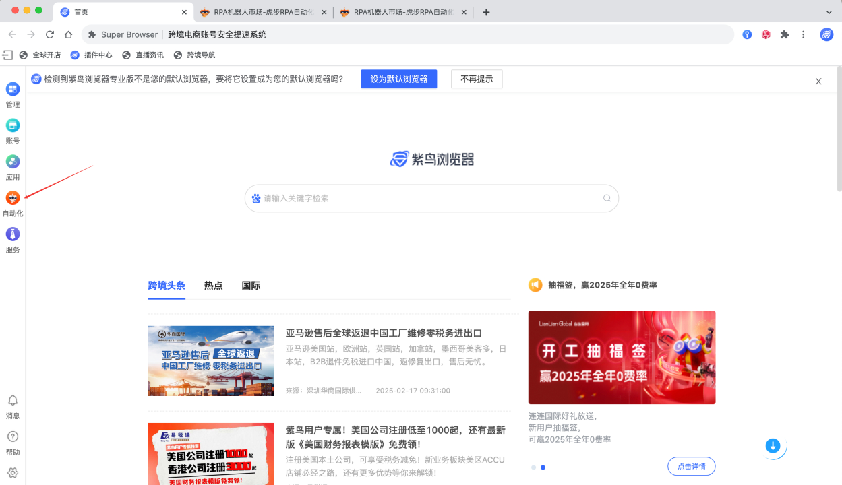Click 不再提示 button
This screenshot has width=842, height=485.
coord(477,79)
